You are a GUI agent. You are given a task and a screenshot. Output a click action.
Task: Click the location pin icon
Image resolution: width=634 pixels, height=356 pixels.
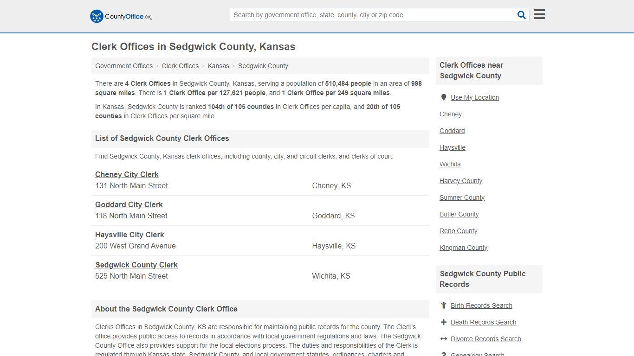pos(443,97)
